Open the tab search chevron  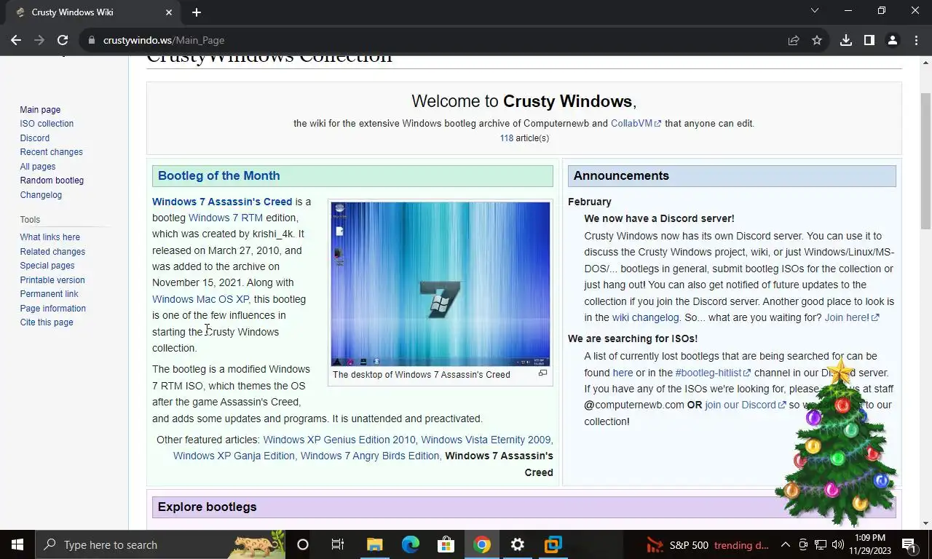click(x=815, y=11)
